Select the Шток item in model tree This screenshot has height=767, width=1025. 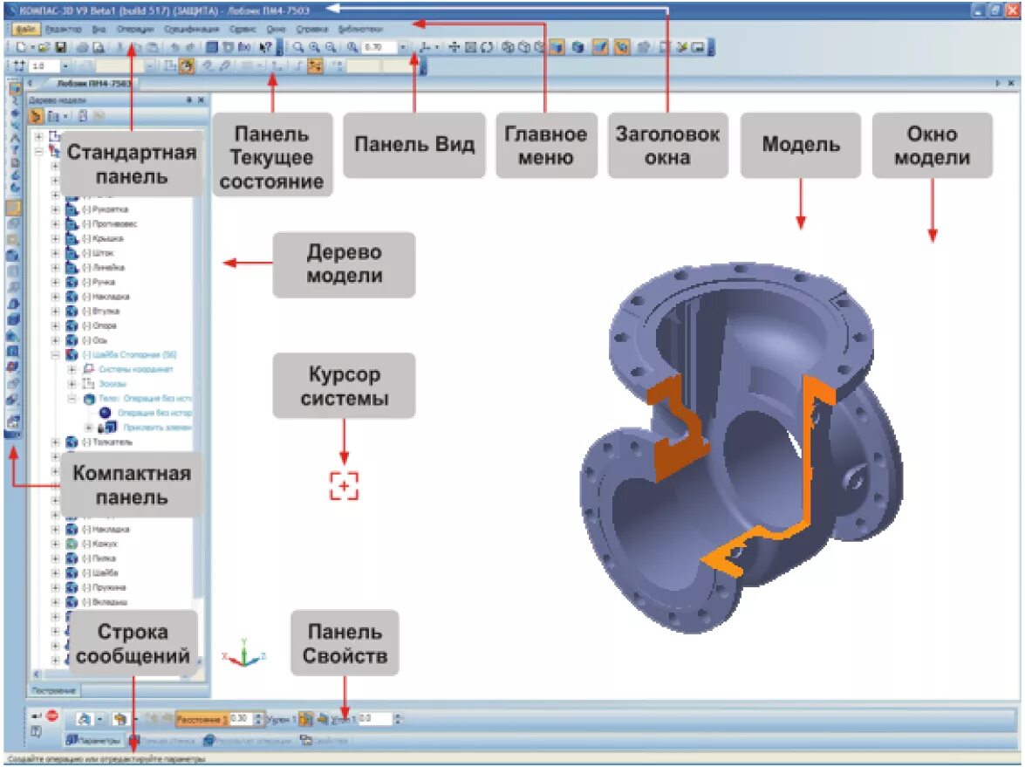tap(99, 253)
